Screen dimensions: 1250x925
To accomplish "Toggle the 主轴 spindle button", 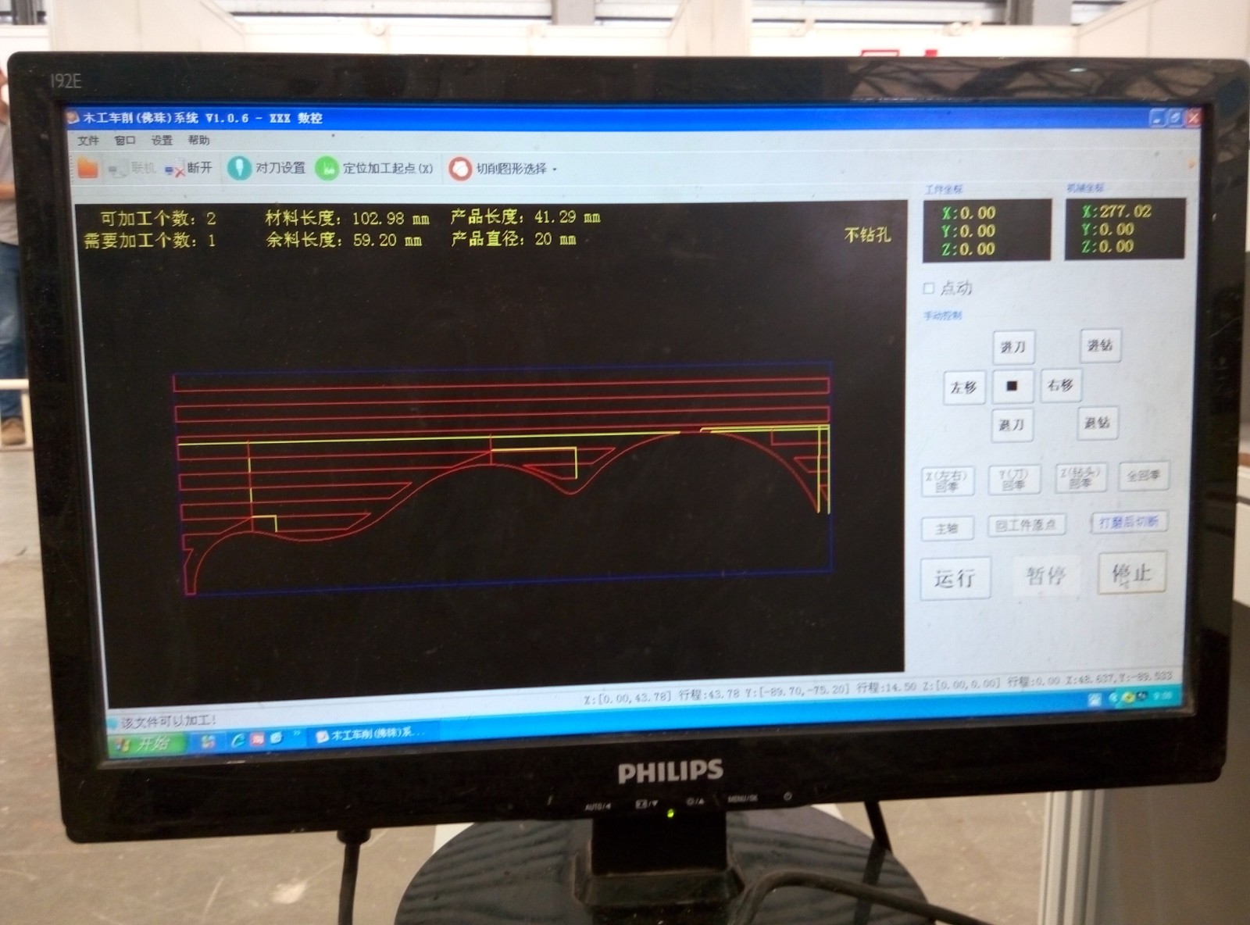I will click(946, 528).
